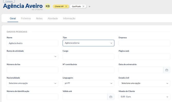Click the contact ID text under the title

point(37,9)
